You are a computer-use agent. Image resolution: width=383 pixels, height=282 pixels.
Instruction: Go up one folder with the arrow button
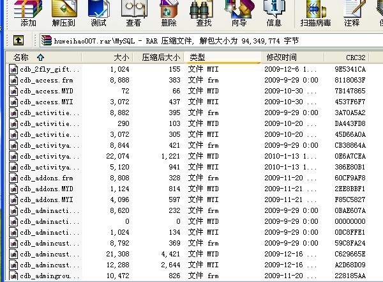point(19,40)
